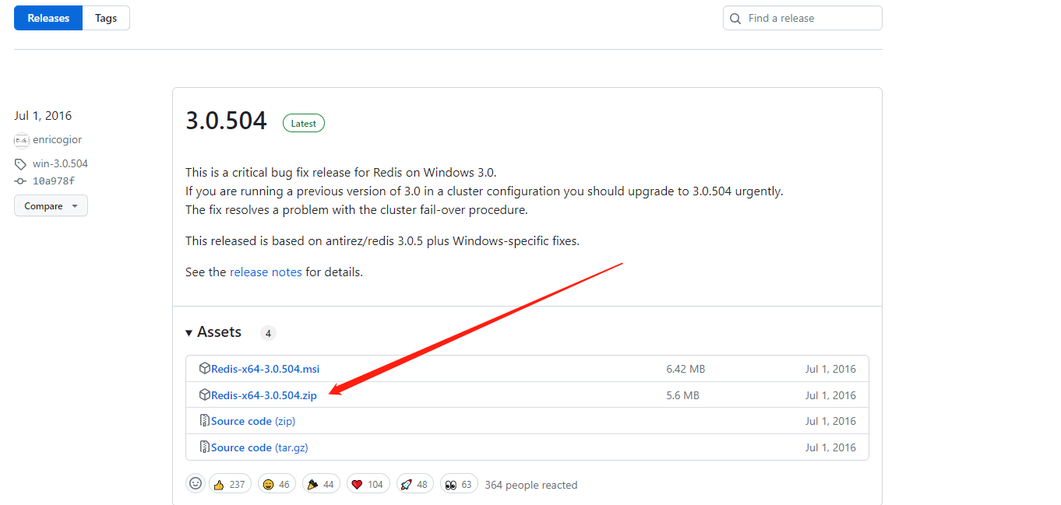1061x505 pixels.
Task: Switch to the Tags tab
Action: click(x=105, y=17)
